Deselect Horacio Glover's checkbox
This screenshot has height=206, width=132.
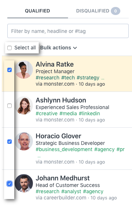[10, 142]
